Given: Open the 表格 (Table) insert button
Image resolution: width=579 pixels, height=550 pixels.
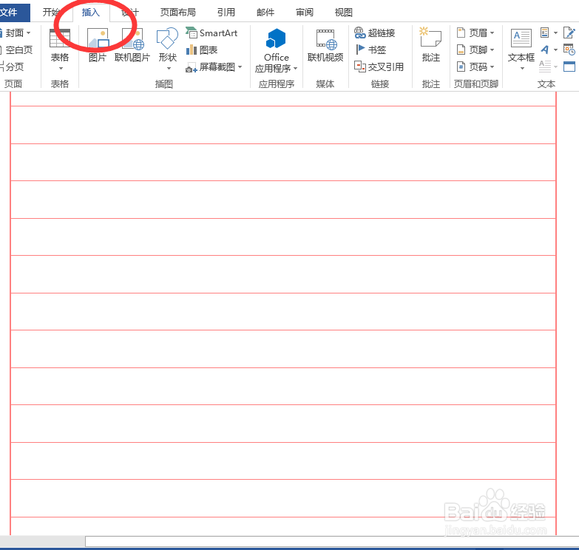Looking at the screenshot, I should click(60, 49).
